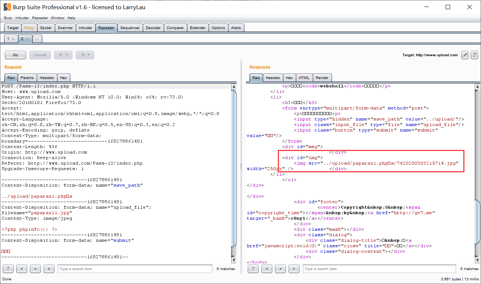Click the request search term field
Screen dimensions: 481x284
point(135,269)
